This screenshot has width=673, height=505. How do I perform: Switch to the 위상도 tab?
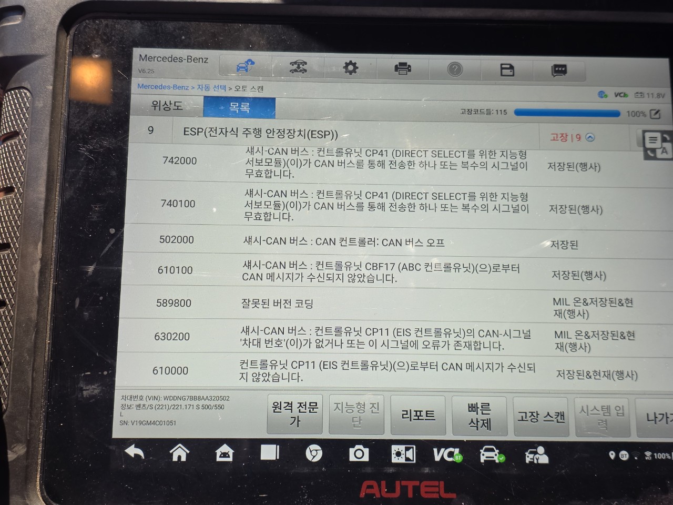tap(167, 105)
